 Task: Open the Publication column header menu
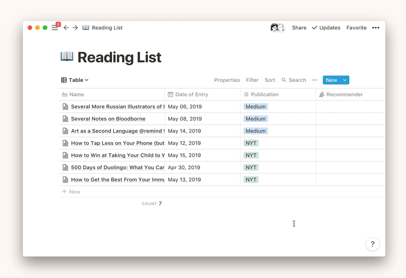coord(264,95)
